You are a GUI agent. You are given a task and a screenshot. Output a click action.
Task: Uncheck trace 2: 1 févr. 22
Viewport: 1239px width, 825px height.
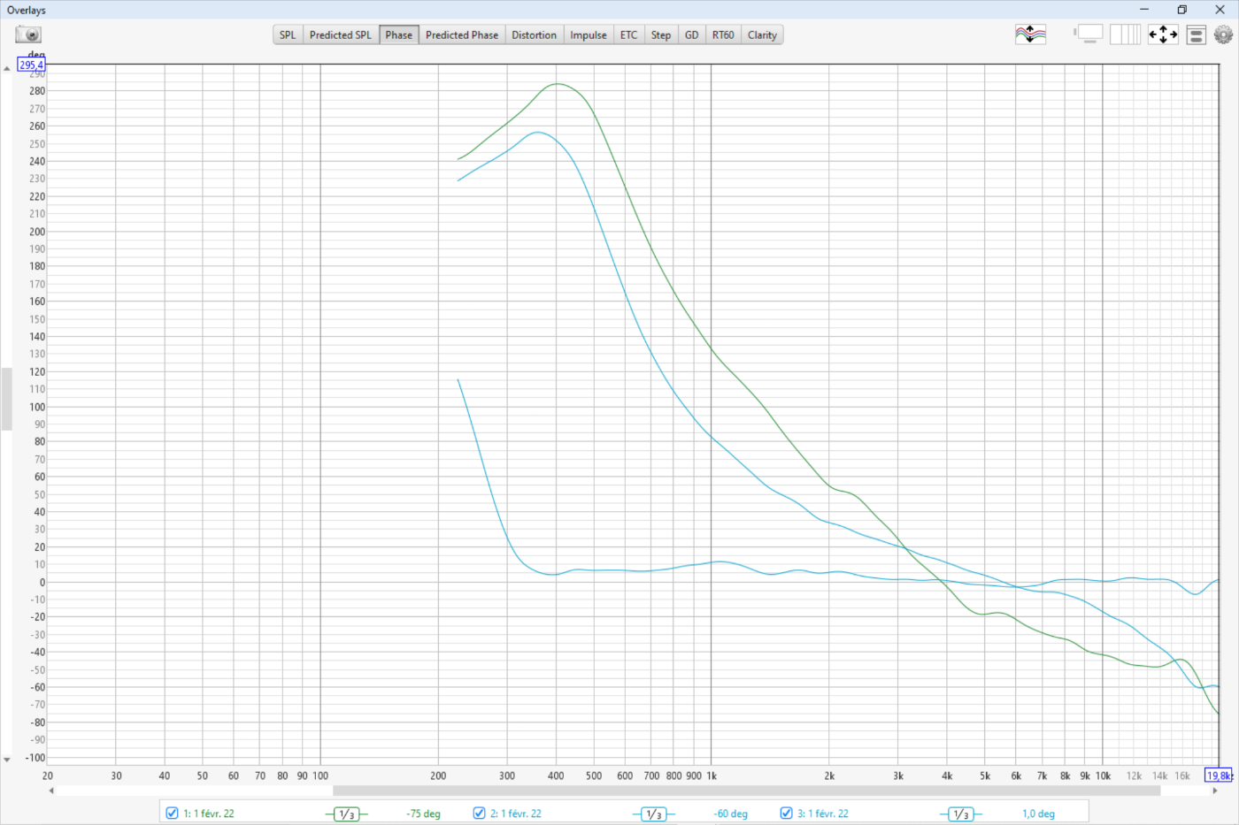[x=480, y=813]
